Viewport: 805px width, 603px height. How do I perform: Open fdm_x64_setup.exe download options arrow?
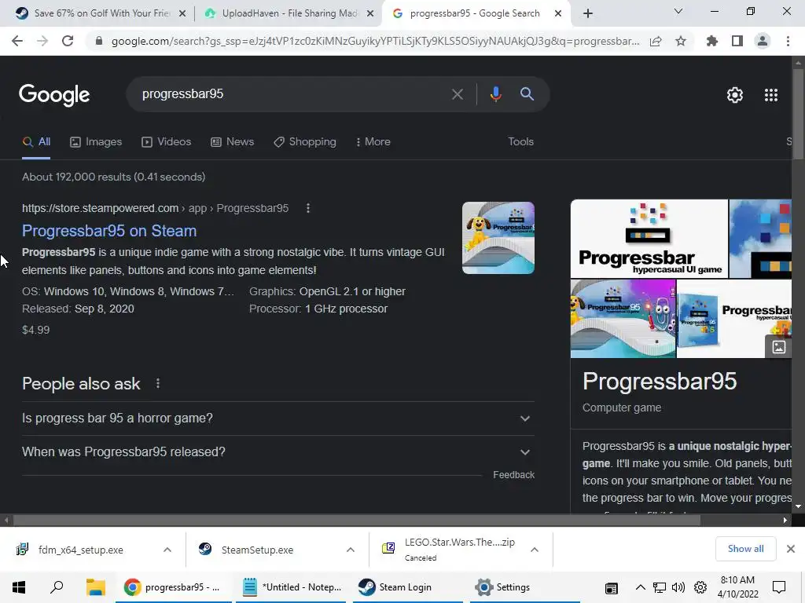167,550
